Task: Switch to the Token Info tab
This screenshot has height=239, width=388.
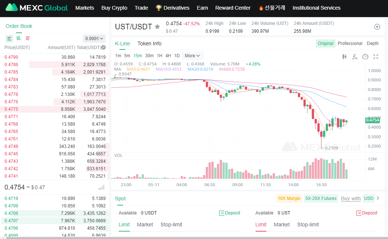Action: (x=150, y=43)
